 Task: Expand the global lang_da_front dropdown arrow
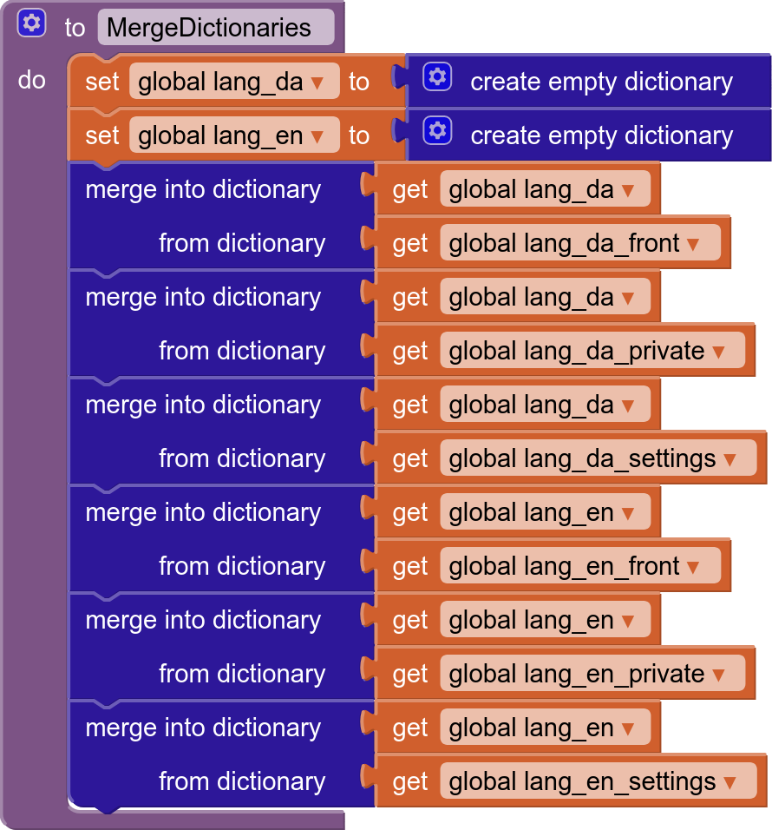(692, 244)
